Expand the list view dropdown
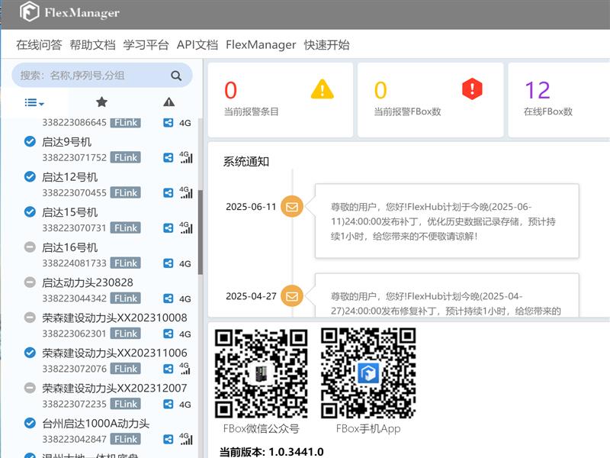 point(34,102)
